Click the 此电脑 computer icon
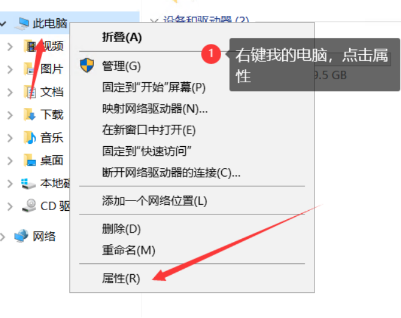The height and width of the screenshot is (318, 401). 22,24
